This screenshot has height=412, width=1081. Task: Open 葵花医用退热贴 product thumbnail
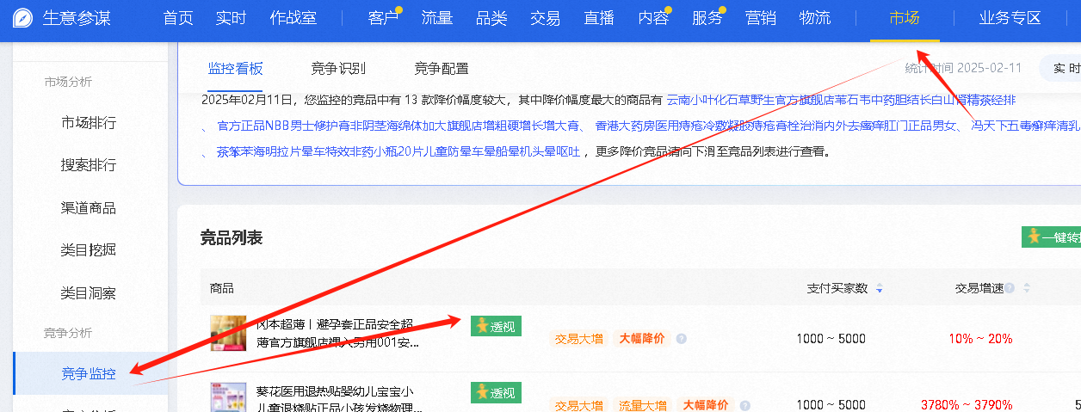coord(228,397)
